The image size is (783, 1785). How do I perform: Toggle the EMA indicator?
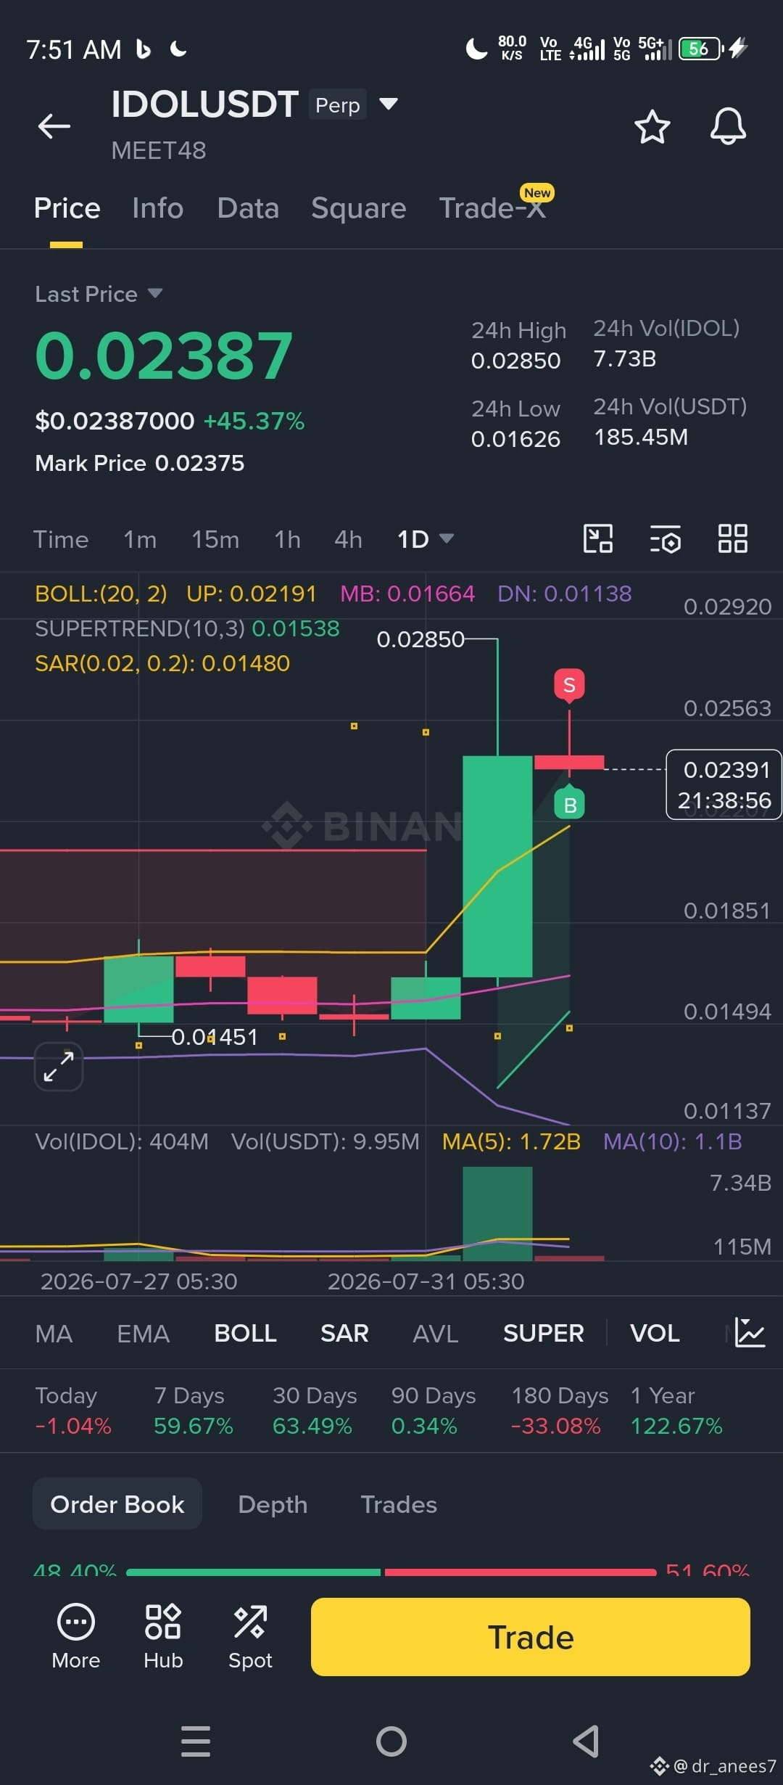tap(144, 1333)
